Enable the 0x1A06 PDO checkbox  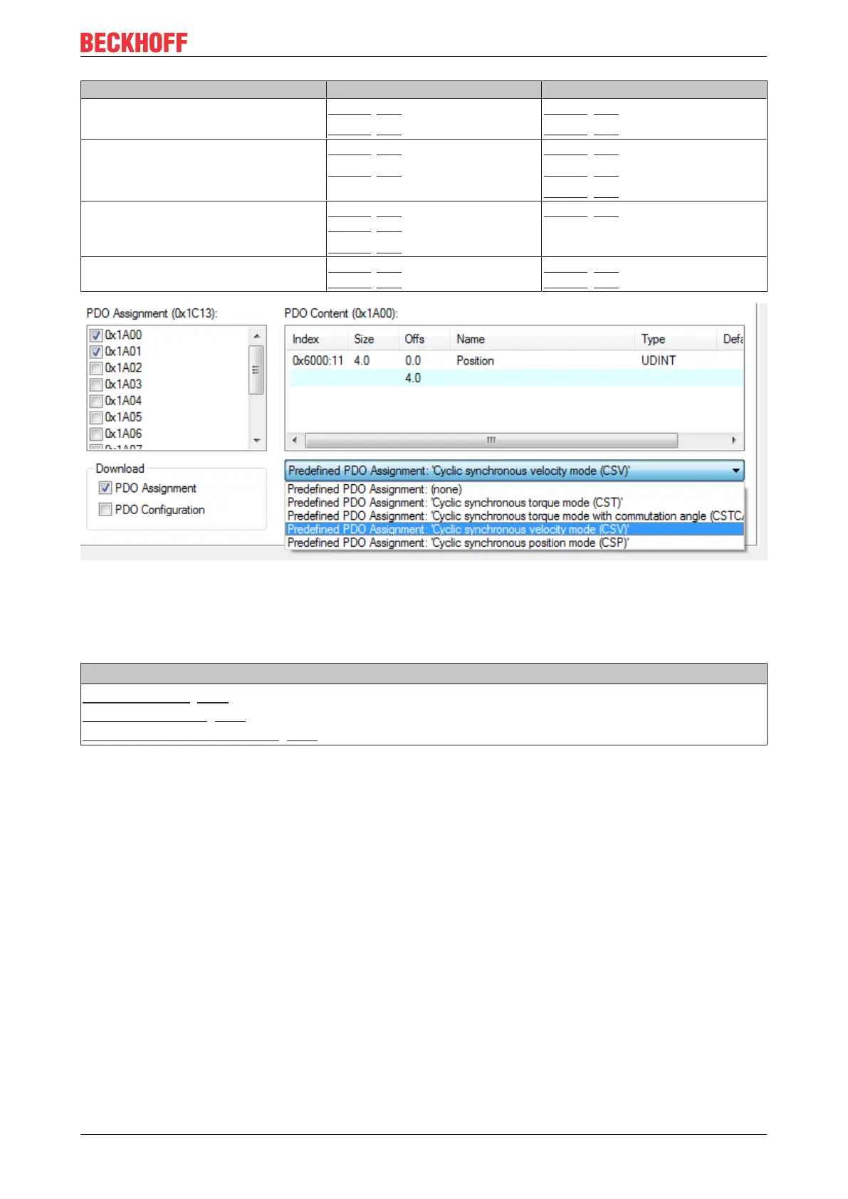[x=96, y=434]
